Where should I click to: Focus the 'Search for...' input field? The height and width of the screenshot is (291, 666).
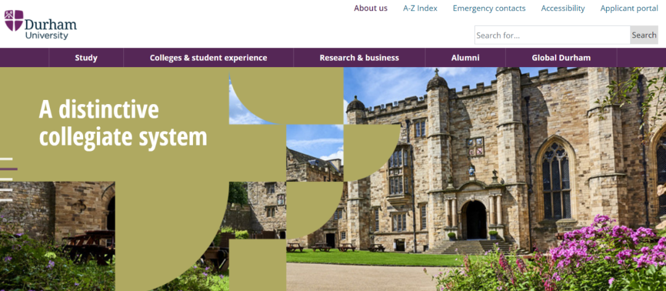click(x=552, y=35)
